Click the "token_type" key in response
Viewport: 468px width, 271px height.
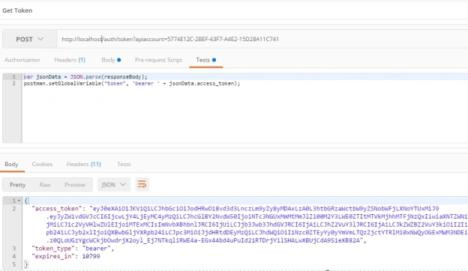pos(53,249)
